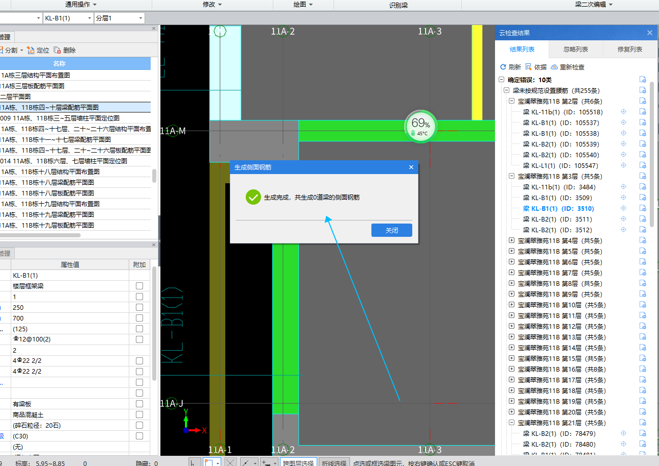Screen dimensions: 659x466
Task: Click the 重新检查 recheck cloud icon
Action: click(554, 67)
